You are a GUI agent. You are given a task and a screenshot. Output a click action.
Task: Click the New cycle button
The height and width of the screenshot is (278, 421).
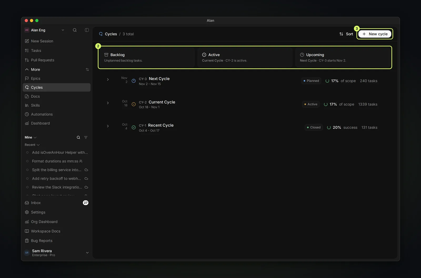375,34
